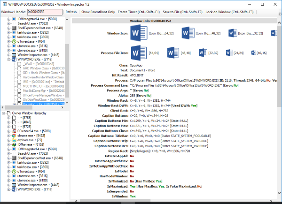The width and height of the screenshot is (282, 204).
Task: Click the Window Handle input field
Action: pyautogui.click(x=45, y=12)
